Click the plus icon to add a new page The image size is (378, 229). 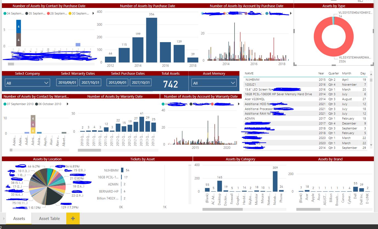(x=73, y=218)
